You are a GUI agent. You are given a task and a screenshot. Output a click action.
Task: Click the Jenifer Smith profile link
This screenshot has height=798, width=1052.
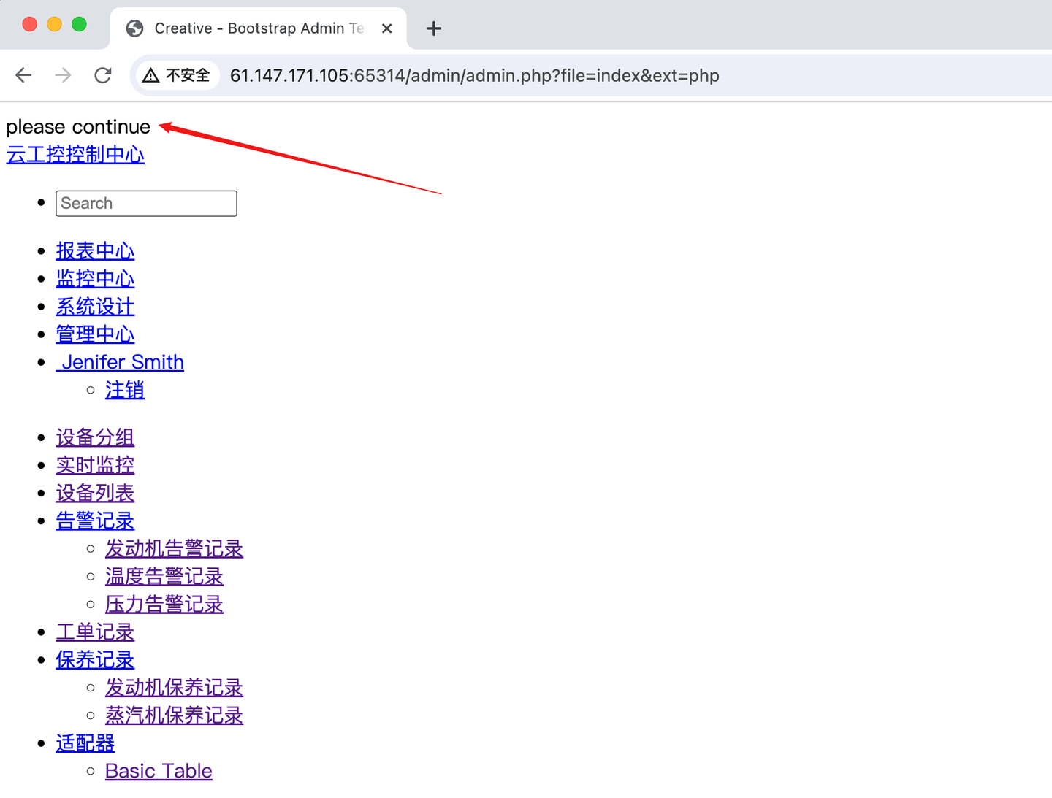[120, 362]
